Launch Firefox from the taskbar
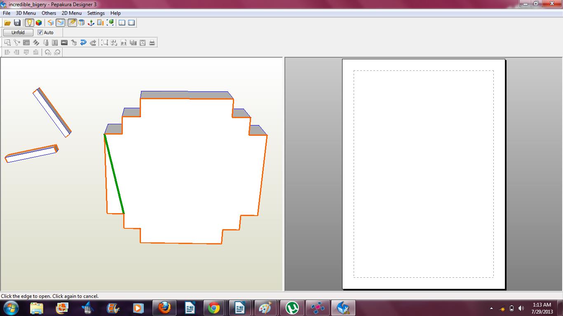The image size is (563, 316). click(164, 308)
